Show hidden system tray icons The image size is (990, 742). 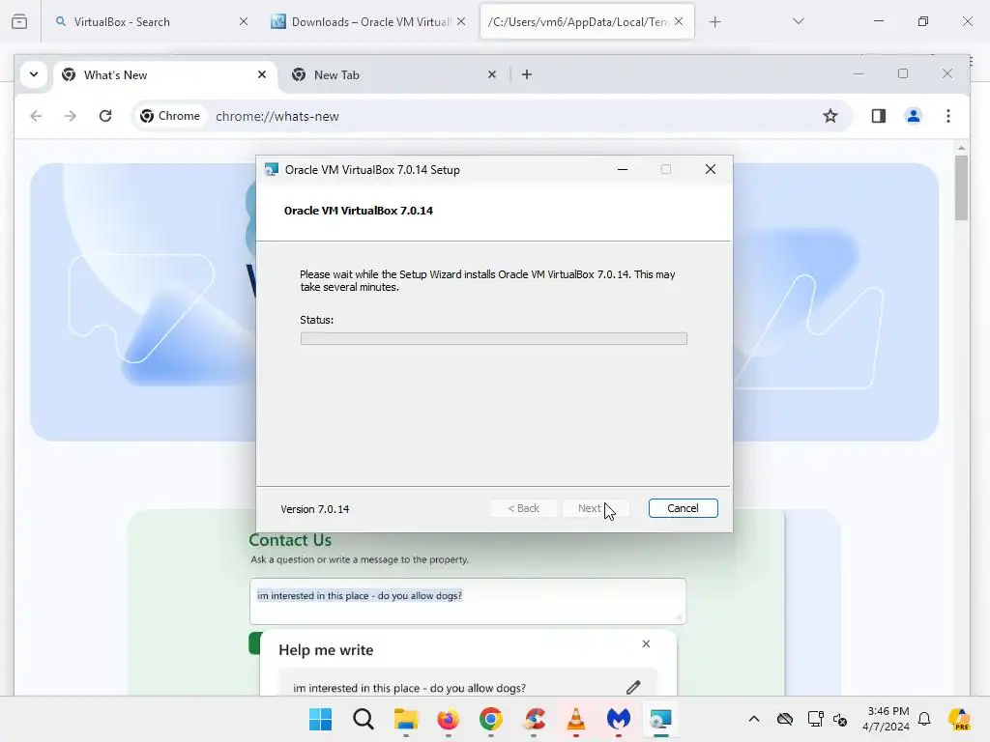click(754, 719)
